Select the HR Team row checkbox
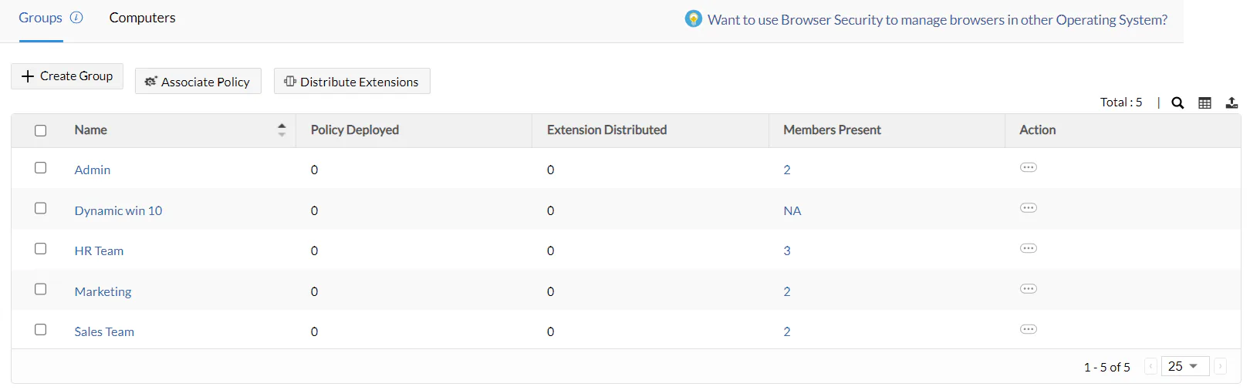Viewport: 1250px width, 390px height. tap(41, 248)
